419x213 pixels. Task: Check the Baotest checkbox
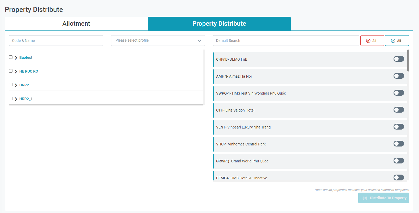(x=11, y=57)
